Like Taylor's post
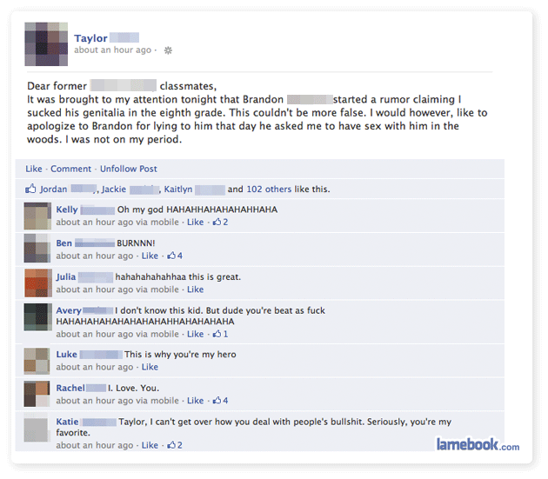This screenshot has width=548, height=479. (34, 169)
